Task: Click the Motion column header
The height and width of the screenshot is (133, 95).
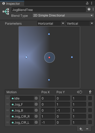Action: point(11,92)
